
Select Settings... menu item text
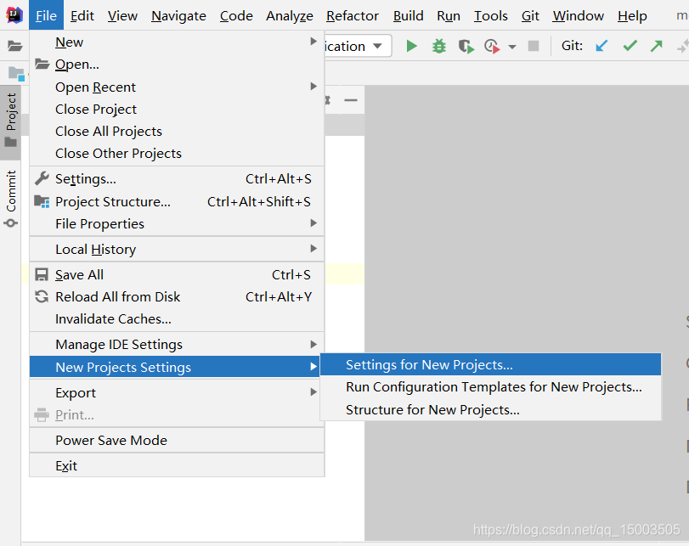[86, 179]
